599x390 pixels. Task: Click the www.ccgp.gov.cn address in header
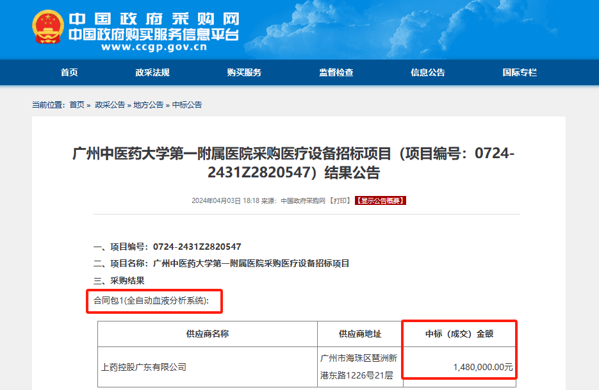click(x=153, y=47)
